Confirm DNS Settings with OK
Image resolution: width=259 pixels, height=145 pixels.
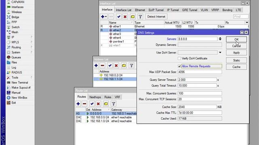pos(236,39)
